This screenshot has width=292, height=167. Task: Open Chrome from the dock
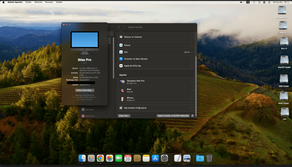(x=100, y=158)
